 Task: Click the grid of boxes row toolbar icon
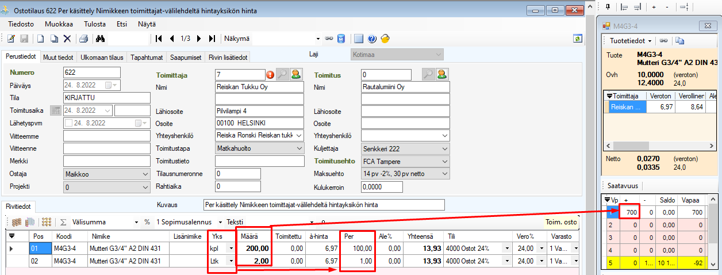pyautogui.click(x=47, y=222)
